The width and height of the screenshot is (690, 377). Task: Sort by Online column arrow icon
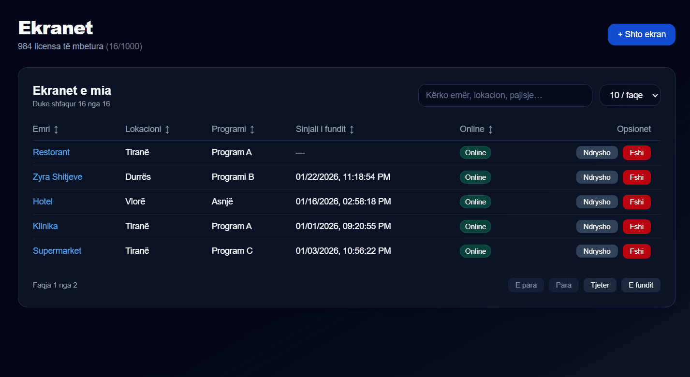[490, 130]
